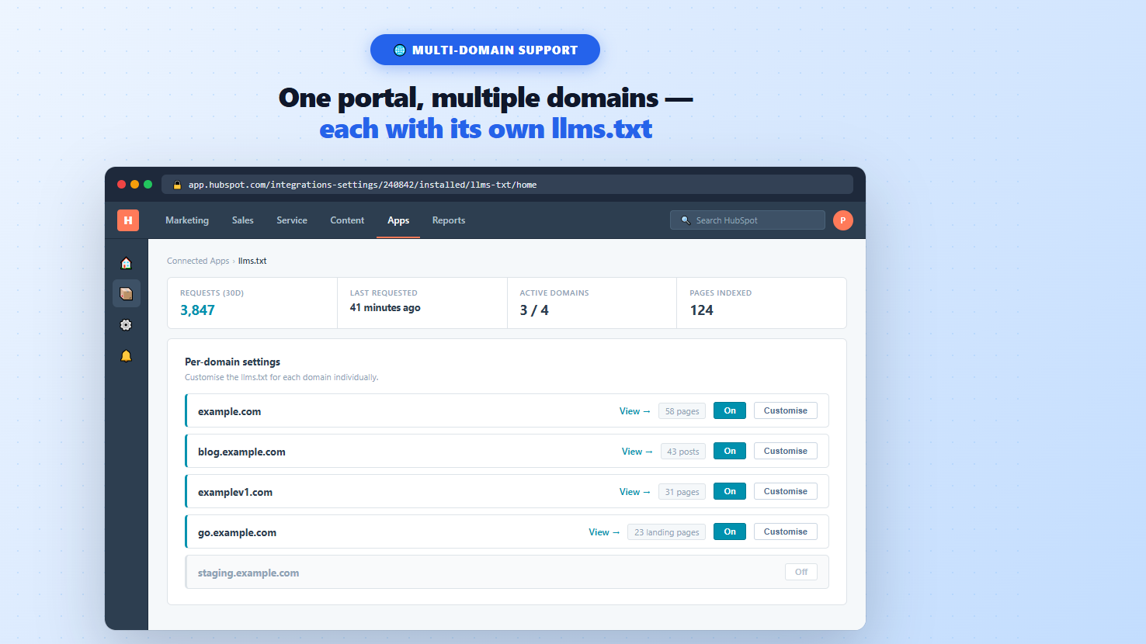The height and width of the screenshot is (644, 1146).
Task: Enable the Off toggle for staging.example.com
Action: pos(801,572)
